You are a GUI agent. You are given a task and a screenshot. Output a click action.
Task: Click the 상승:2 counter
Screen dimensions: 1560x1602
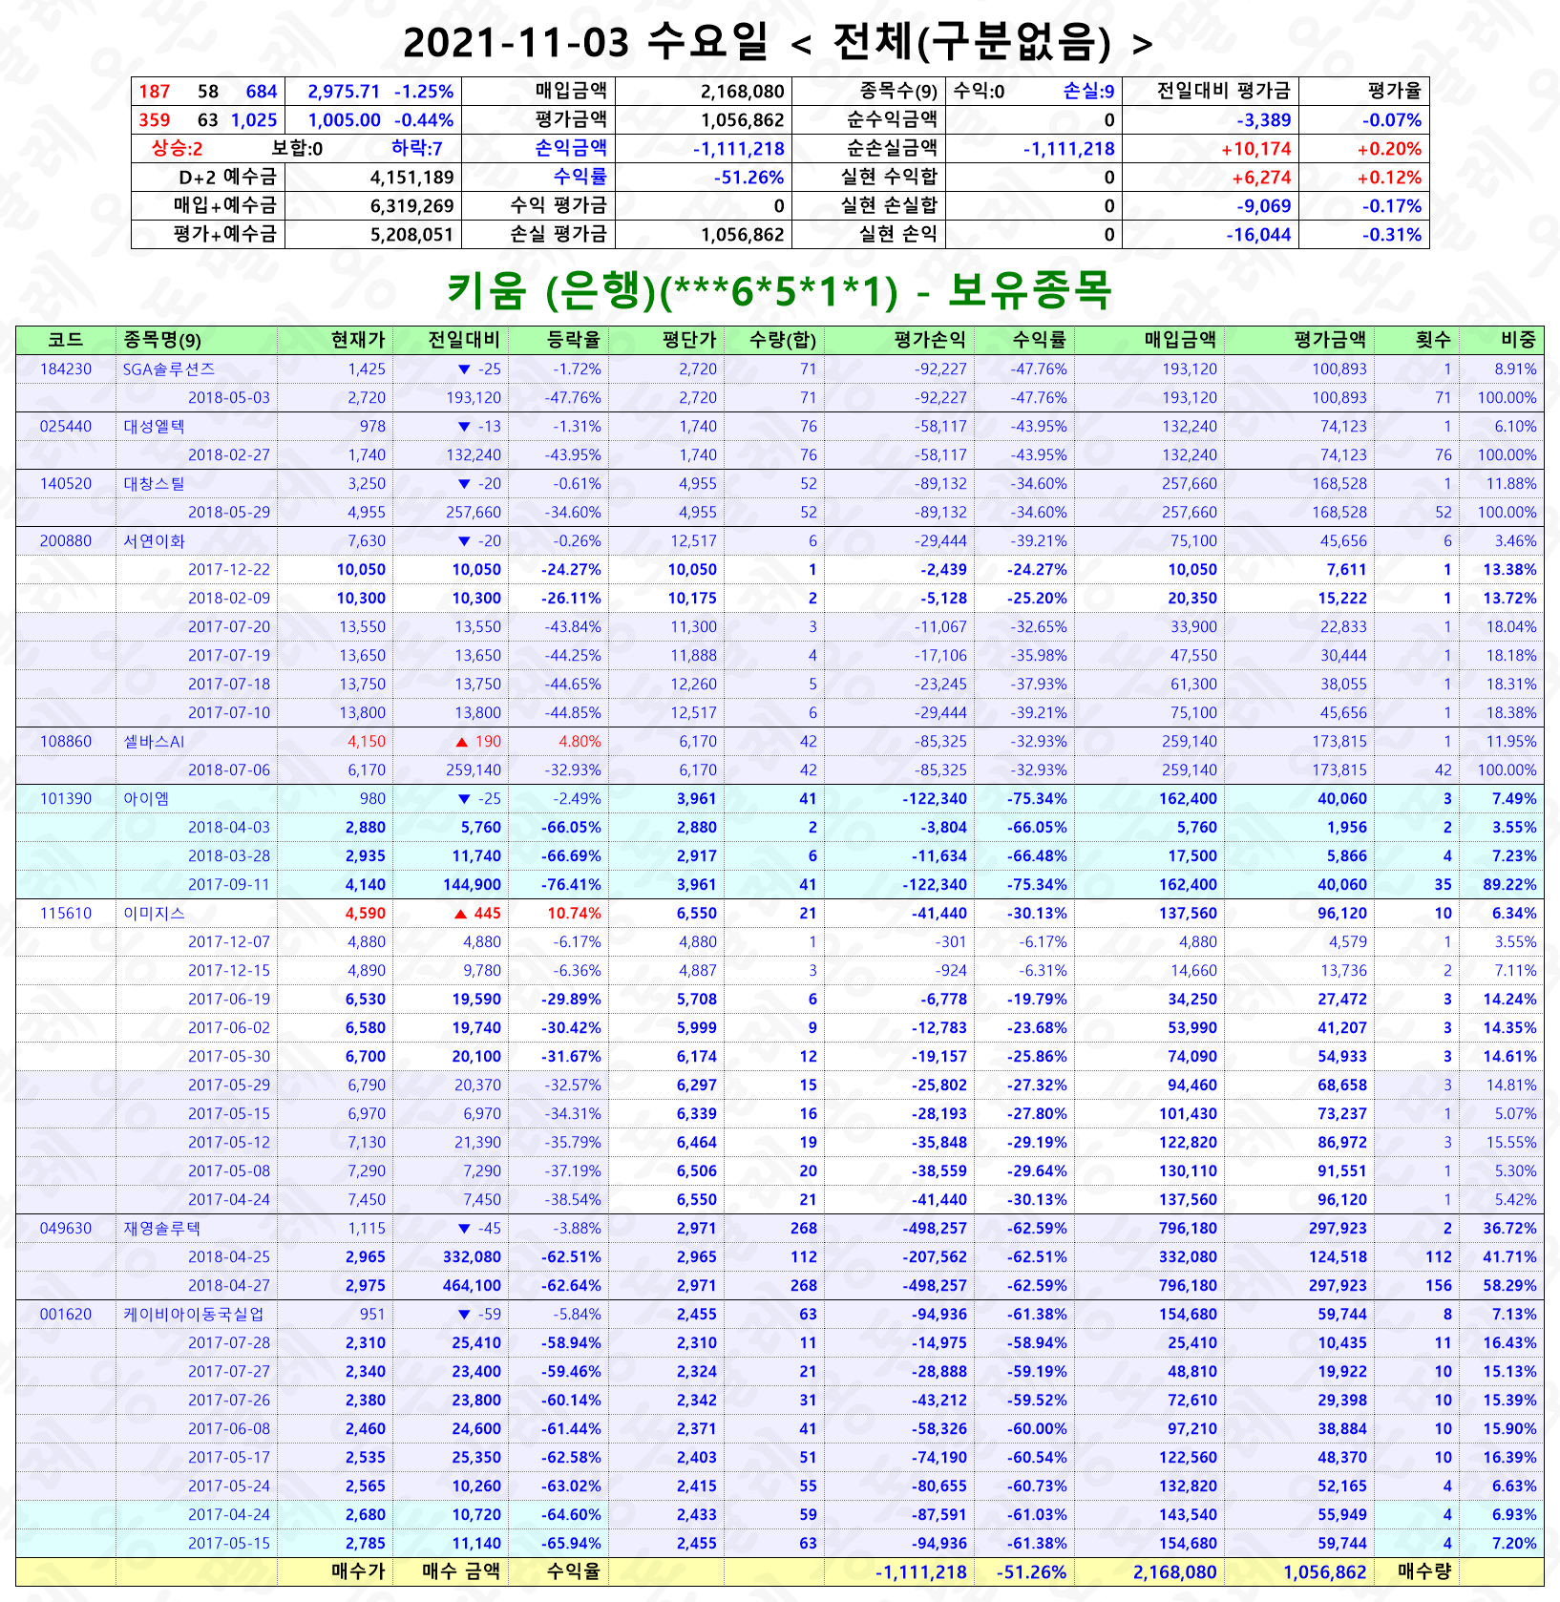(x=177, y=149)
